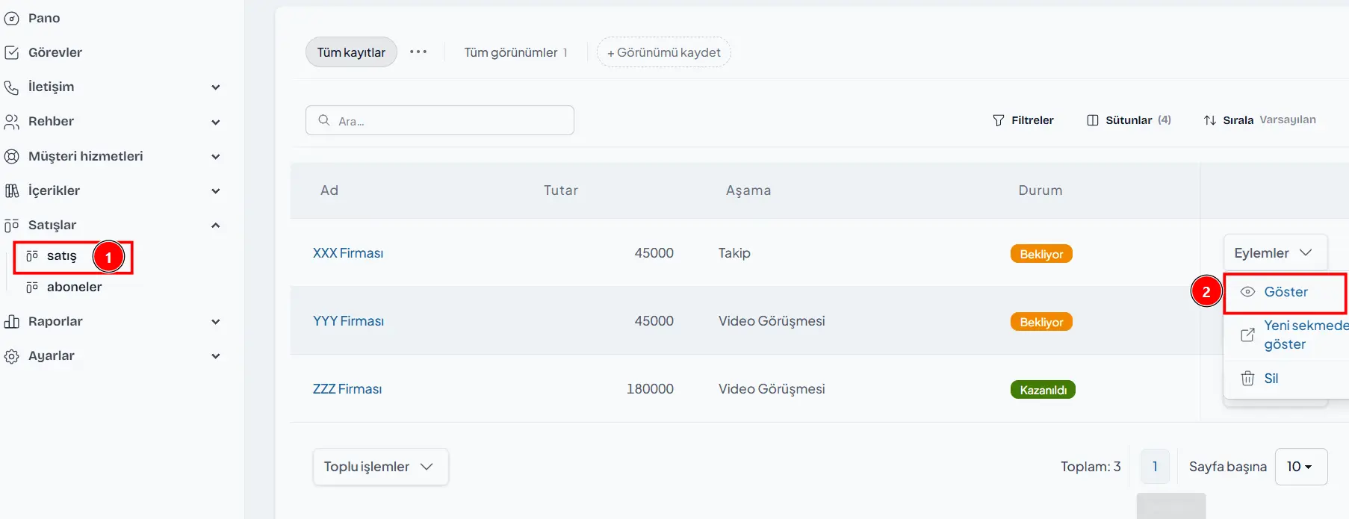Click the Rehber contacts icon
The image size is (1349, 519).
pyautogui.click(x=12, y=122)
